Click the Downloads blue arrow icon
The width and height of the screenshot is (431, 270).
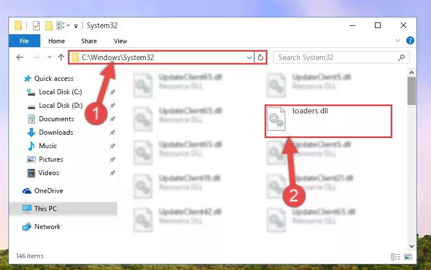31,132
